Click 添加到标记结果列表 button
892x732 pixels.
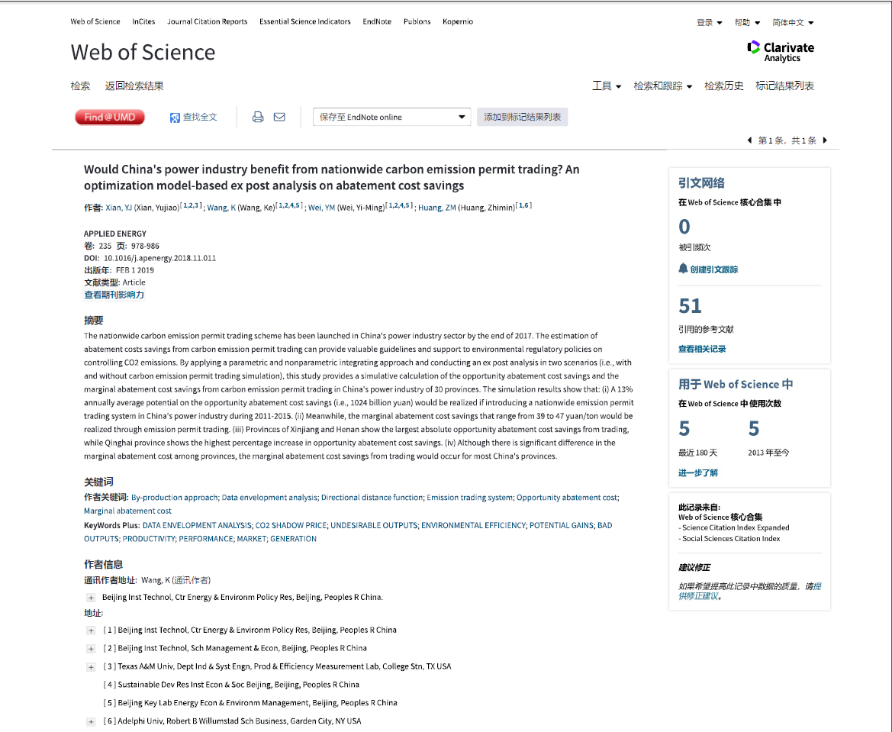coord(522,118)
